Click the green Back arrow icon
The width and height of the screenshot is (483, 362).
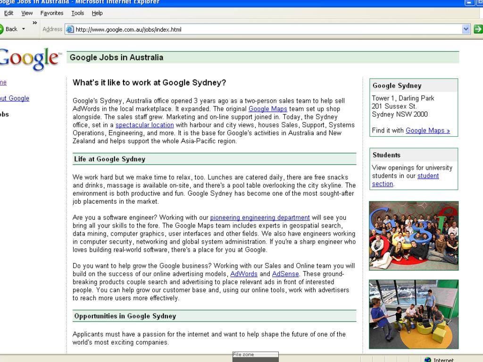click(x=1, y=29)
